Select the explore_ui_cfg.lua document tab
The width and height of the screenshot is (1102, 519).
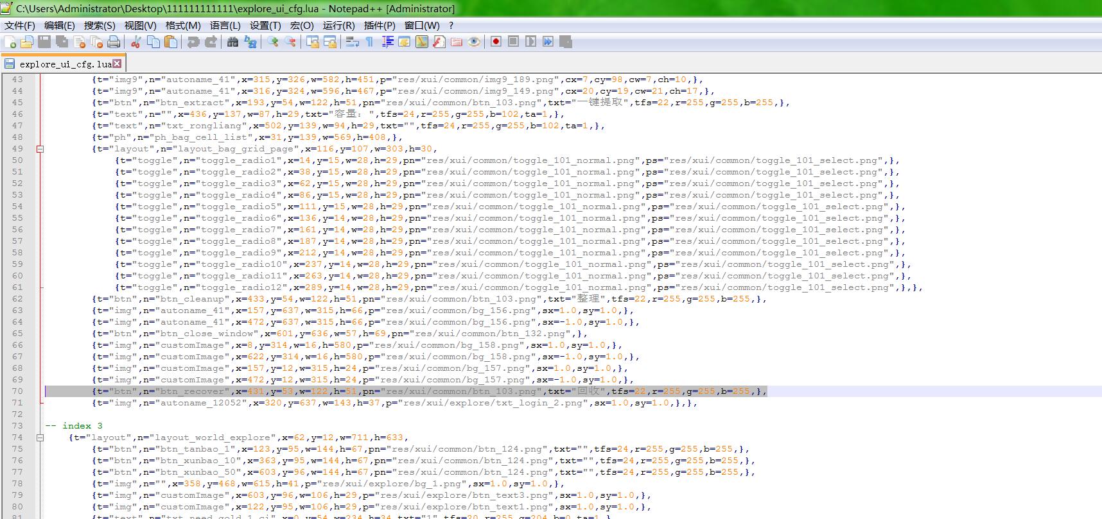tap(64, 64)
